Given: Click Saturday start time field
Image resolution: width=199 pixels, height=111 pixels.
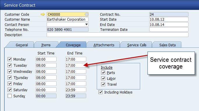Looking at the screenshot, I should [x=46, y=90].
